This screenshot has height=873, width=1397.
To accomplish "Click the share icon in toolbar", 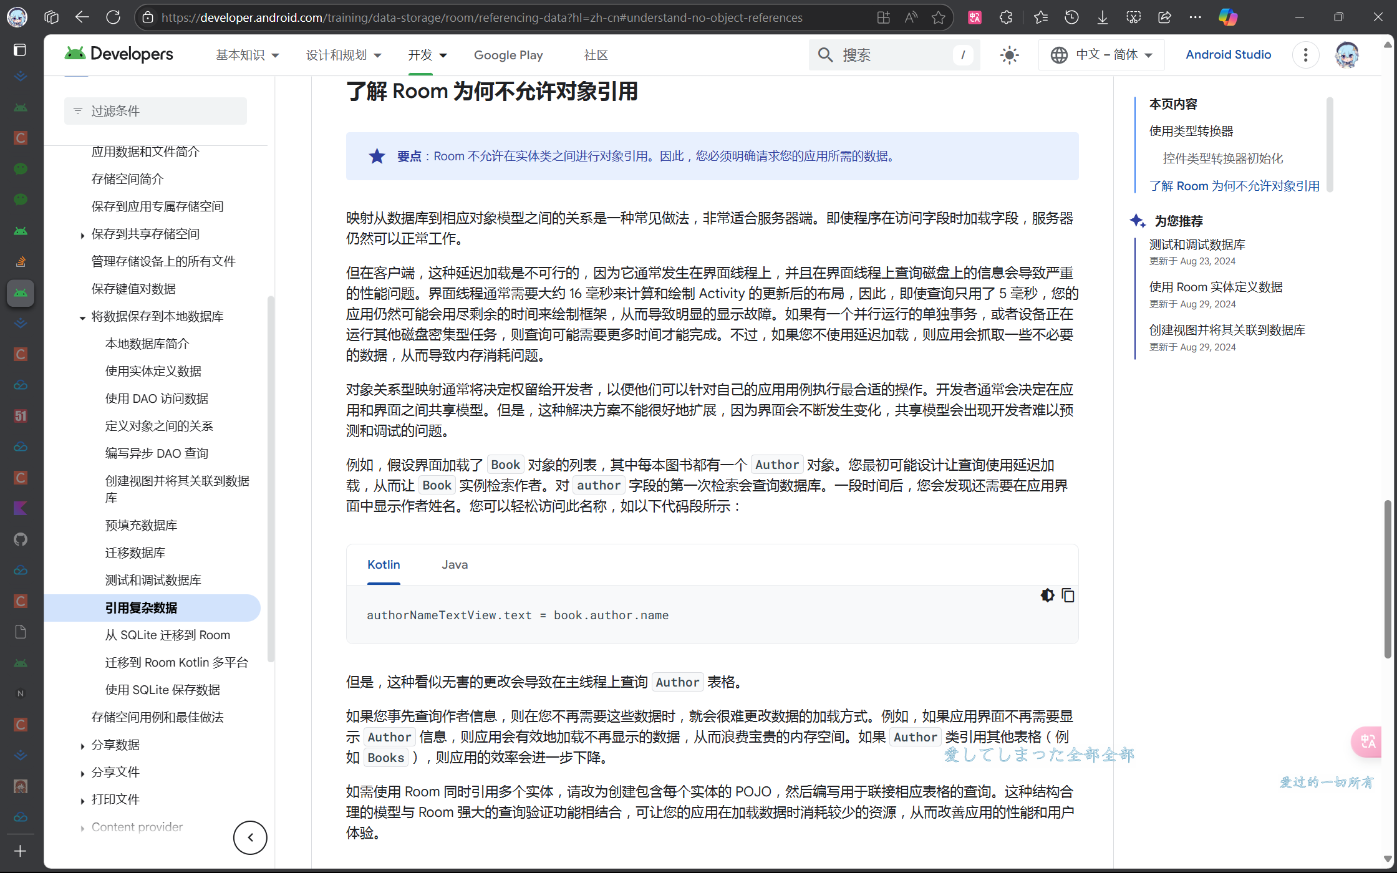I will 1164,17.
